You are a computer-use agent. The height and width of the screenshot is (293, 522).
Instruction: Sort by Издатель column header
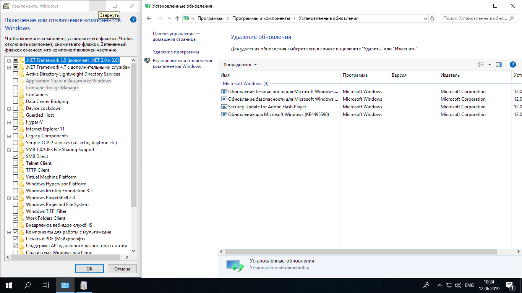pos(475,75)
